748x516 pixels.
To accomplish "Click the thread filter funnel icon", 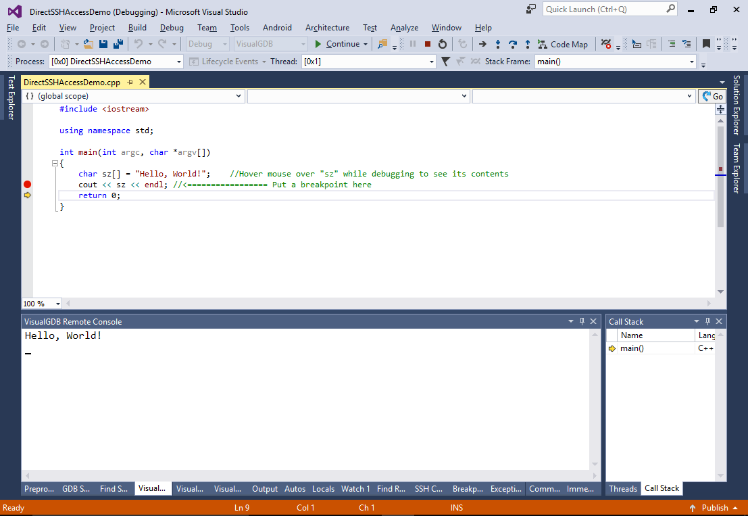I will pos(445,61).
